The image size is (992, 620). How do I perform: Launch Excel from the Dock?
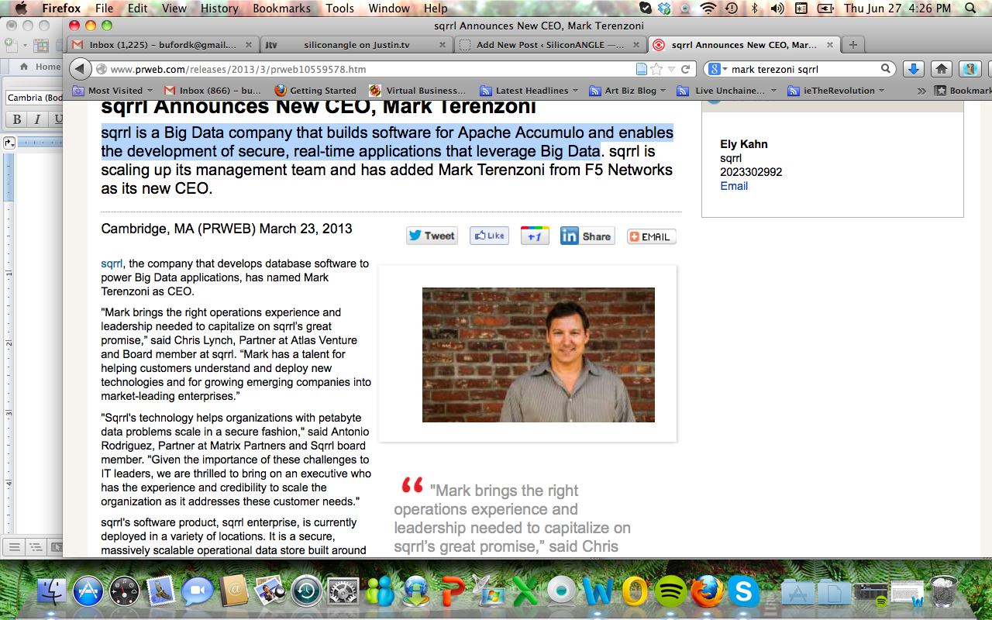coord(525,591)
